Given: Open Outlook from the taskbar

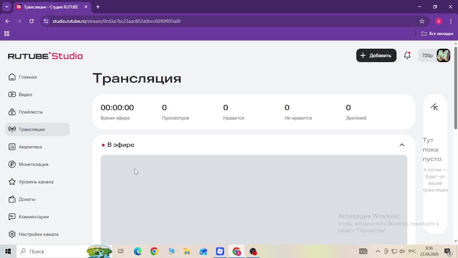Looking at the screenshot, I should (x=204, y=251).
